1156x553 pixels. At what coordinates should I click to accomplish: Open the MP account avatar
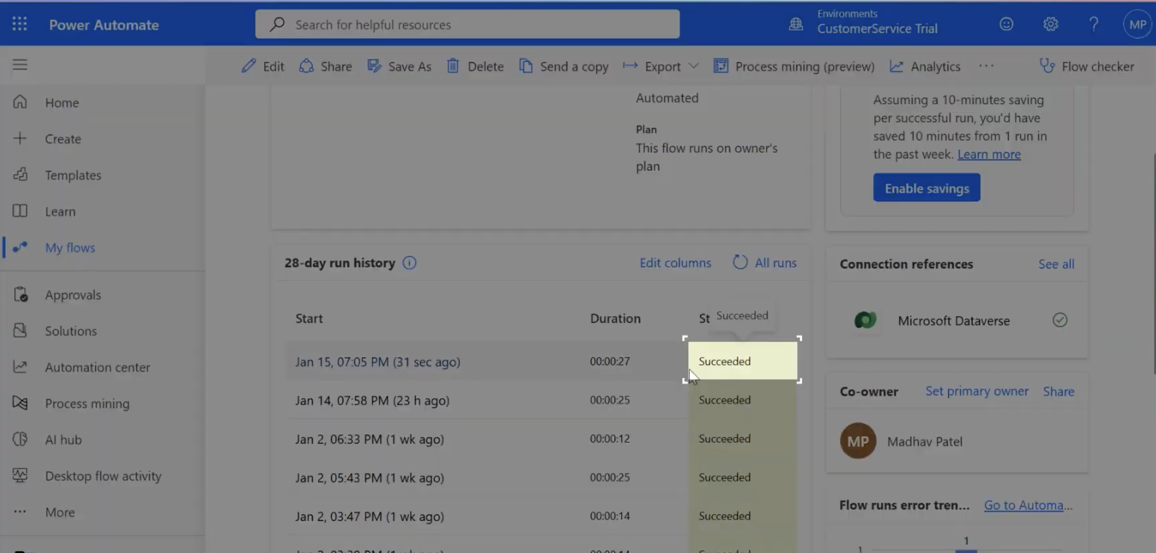point(1138,24)
